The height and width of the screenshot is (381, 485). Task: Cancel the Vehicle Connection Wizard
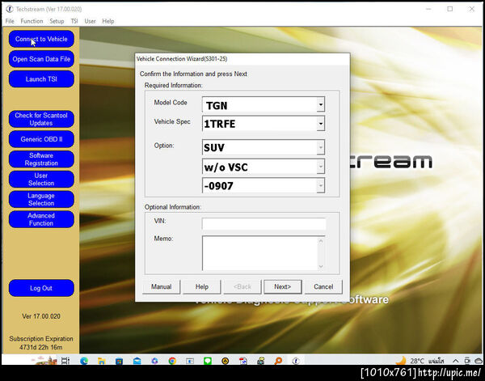323,287
